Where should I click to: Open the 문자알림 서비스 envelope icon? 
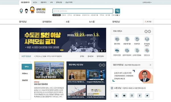tap(147, 39)
